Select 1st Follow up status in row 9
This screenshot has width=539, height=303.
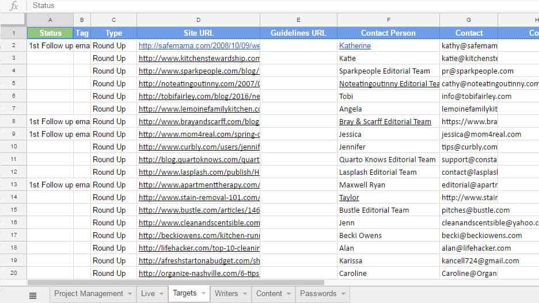click(x=50, y=134)
